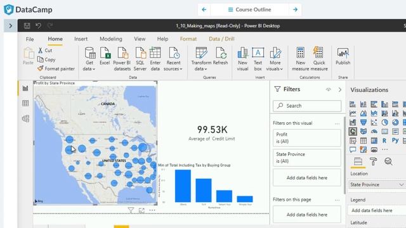Click the Cut command
Image resolution: width=406 pixels, height=228 pixels.
coord(45,51)
